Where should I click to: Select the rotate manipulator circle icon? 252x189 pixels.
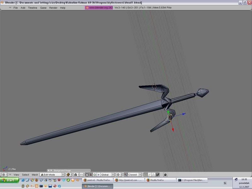pos(94,175)
